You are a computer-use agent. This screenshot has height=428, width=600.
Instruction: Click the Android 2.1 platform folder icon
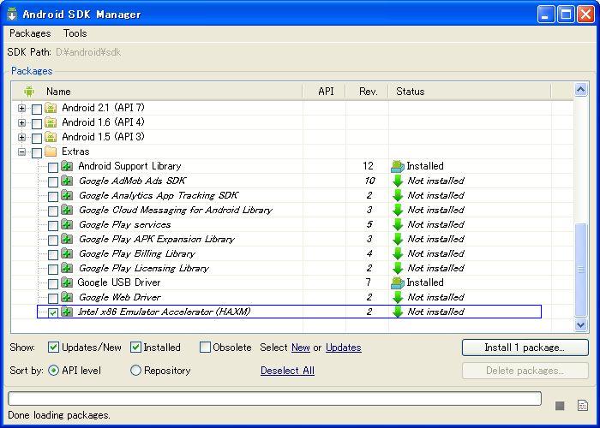pyautogui.click(x=51, y=109)
